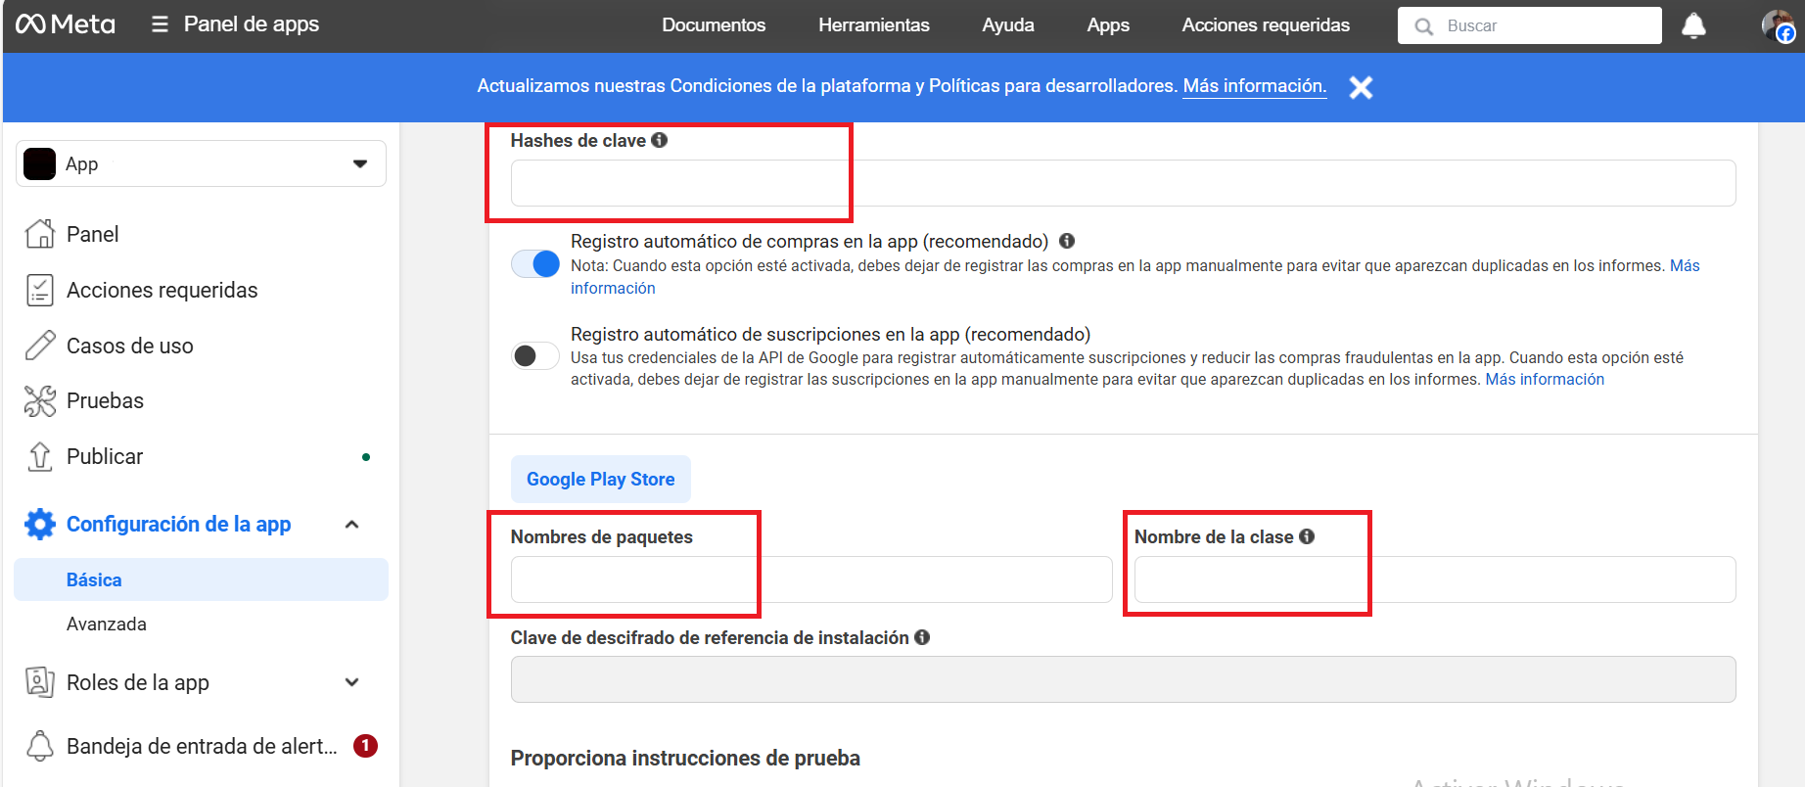The image size is (1805, 787).
Task: Open the Más información link in the banner
Action: [x=1254, y=86]
